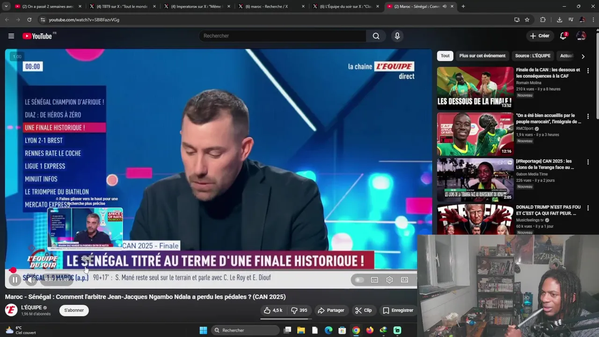Image resolution: width=599 pixels, height=337 pixels.
Task: Open options for On a été bien accueillis video
Action: pyautogui.click(x=588, y=116)
